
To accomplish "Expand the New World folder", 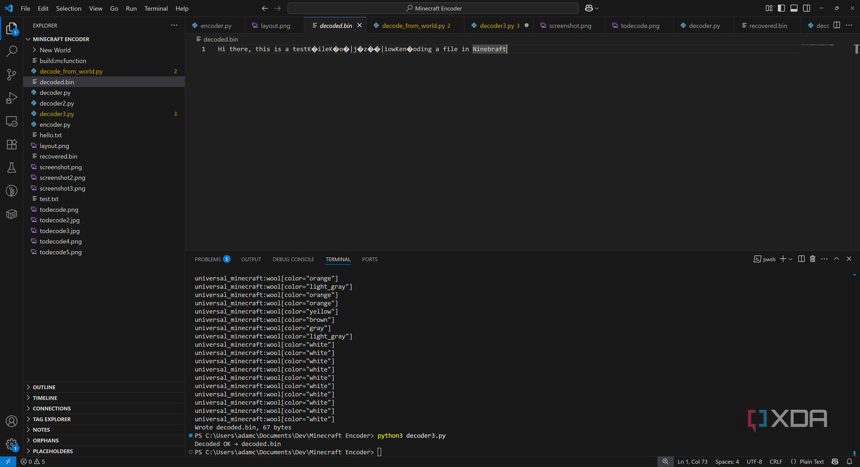I will pyautogui.click(x=55, y=50).
